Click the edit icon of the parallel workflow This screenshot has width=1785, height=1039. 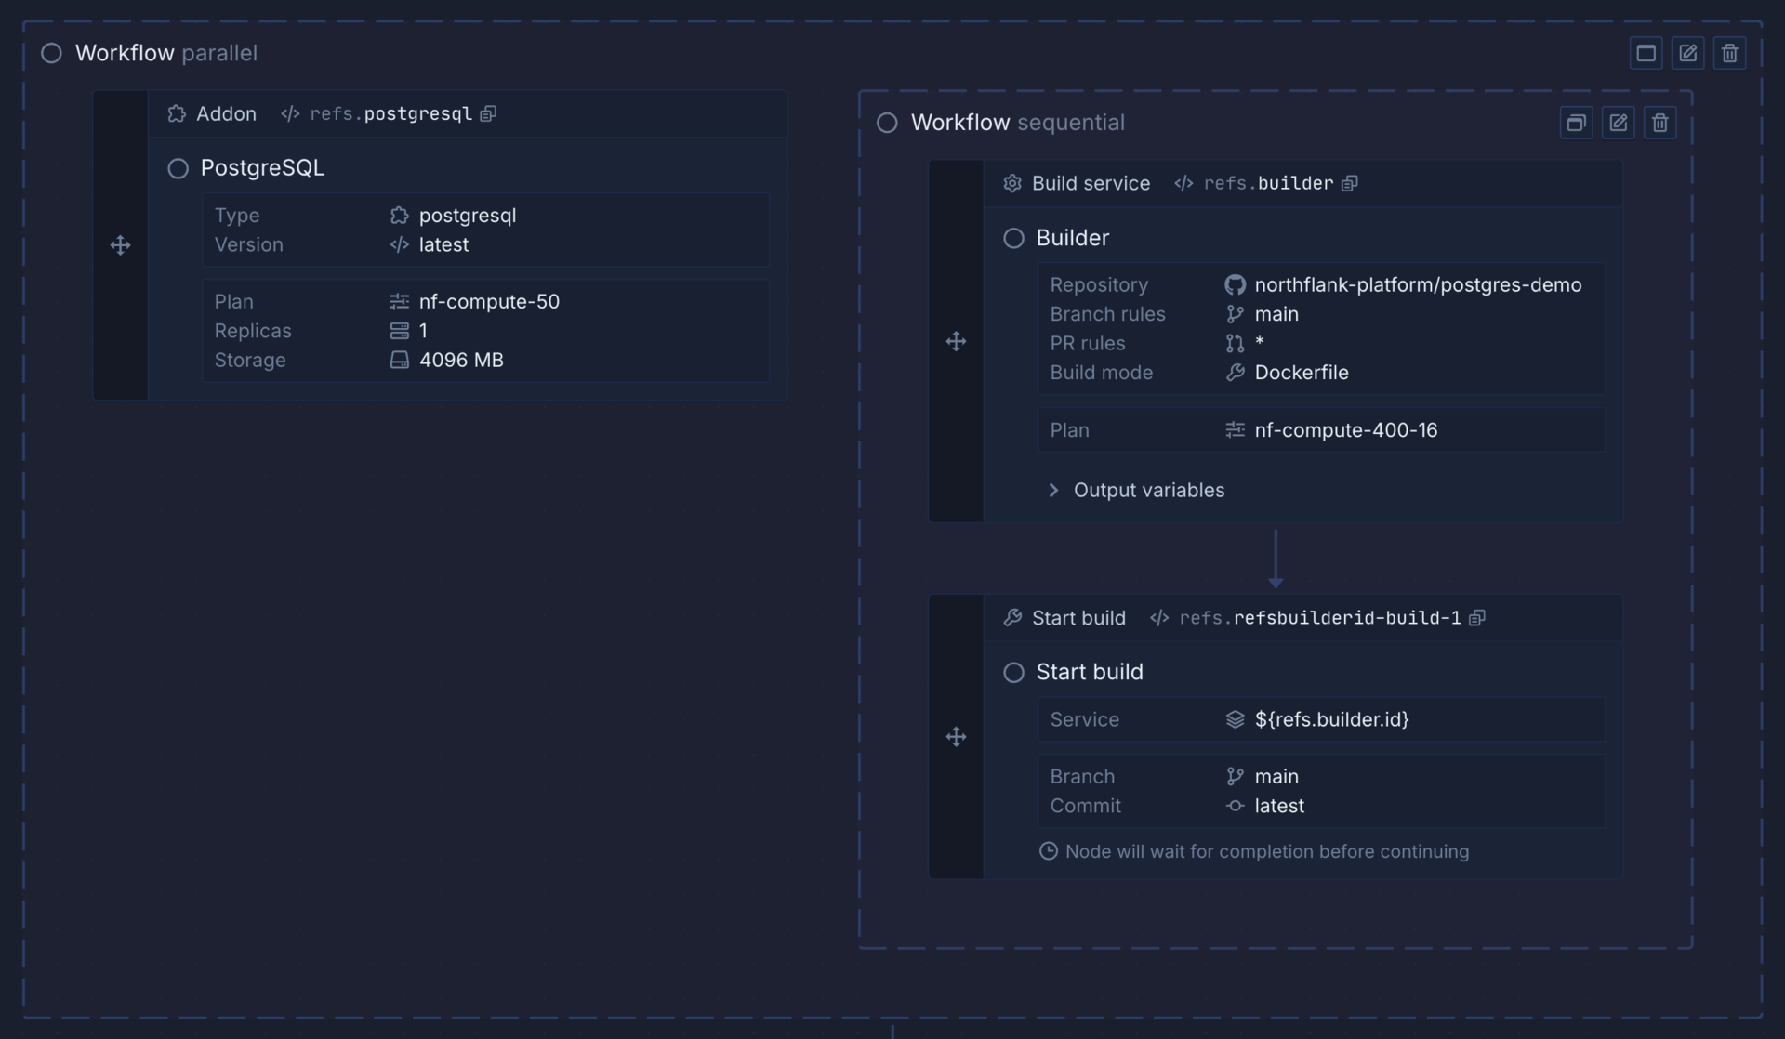[x=1687, y=53]
